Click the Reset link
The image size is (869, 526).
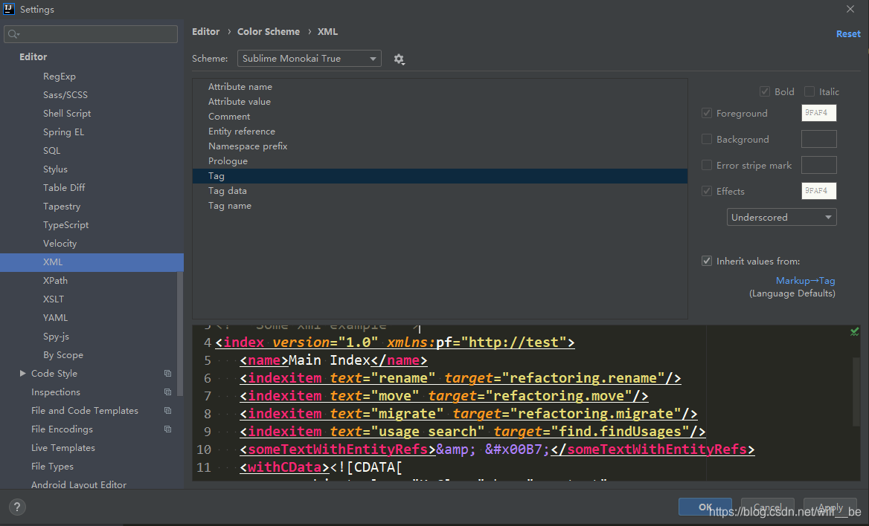tap(848, 33)
